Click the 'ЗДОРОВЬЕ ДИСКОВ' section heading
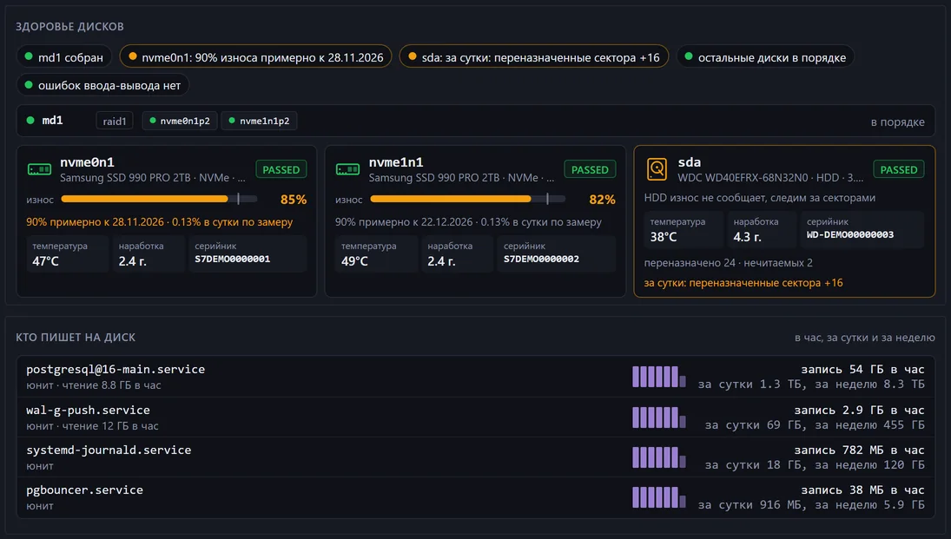This screenshot has width=951, height=539. 69,27
